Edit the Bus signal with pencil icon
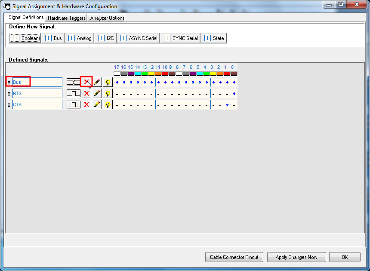The height and width of the screenshot is (271, 370). [97, 82]
